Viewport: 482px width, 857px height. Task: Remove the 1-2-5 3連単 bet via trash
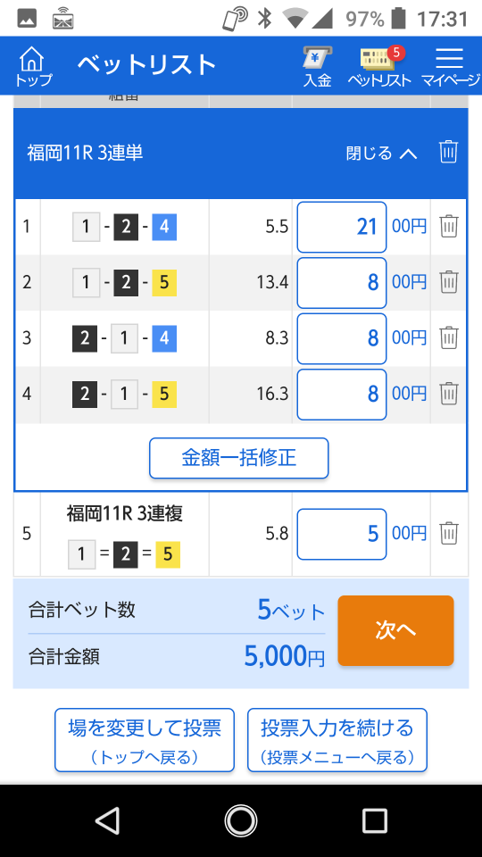[449, 283]
